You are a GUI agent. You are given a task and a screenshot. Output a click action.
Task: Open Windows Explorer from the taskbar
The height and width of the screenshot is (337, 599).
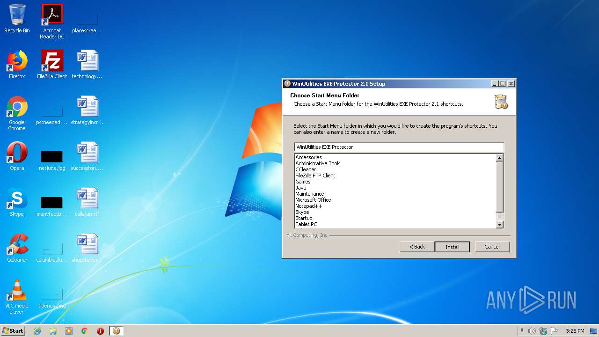point(53,331)
